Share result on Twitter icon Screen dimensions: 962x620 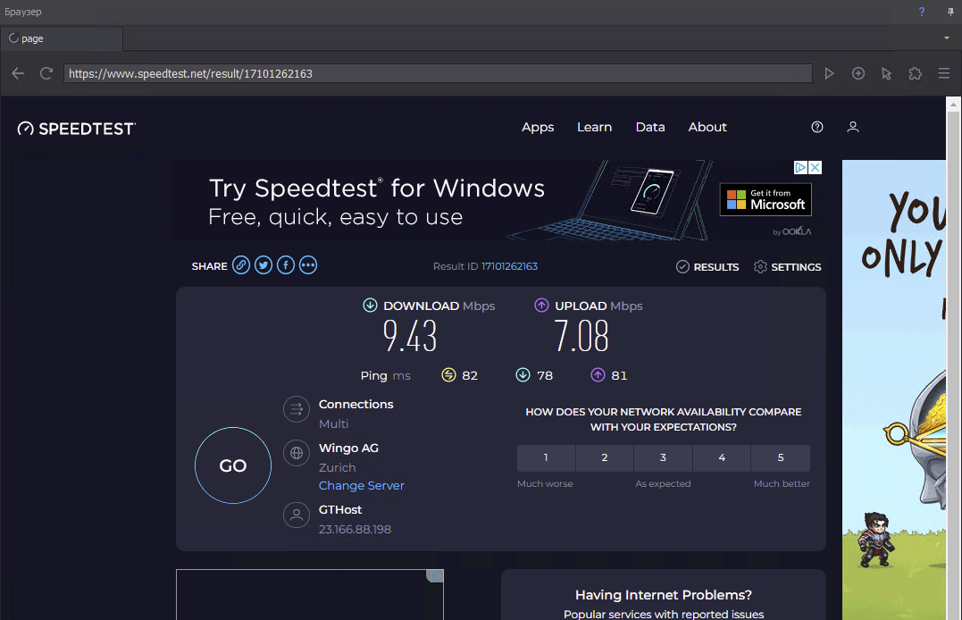click(264, 265)
